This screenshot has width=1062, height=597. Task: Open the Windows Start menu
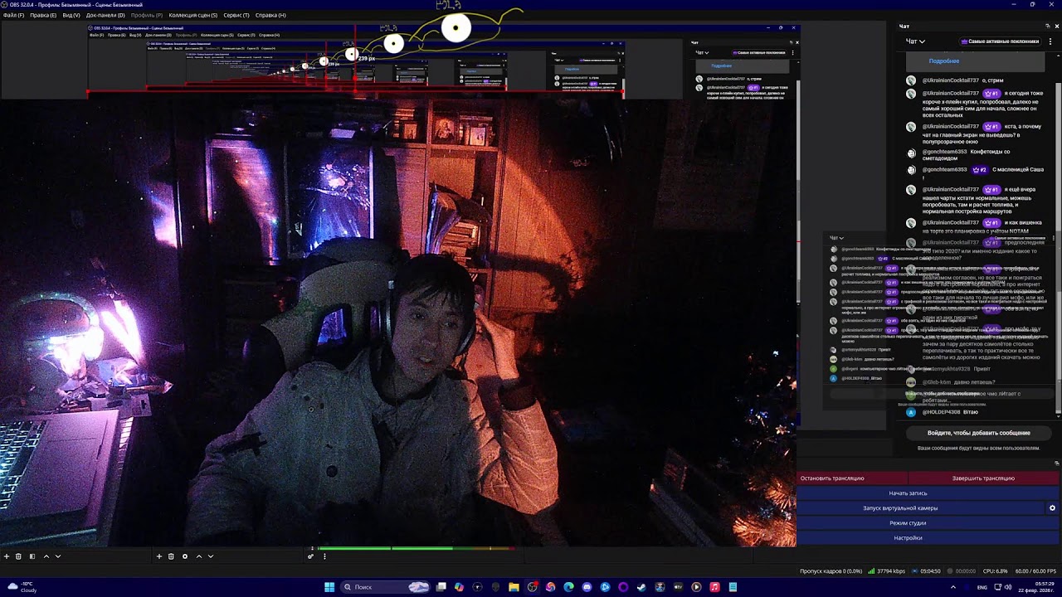329,587
